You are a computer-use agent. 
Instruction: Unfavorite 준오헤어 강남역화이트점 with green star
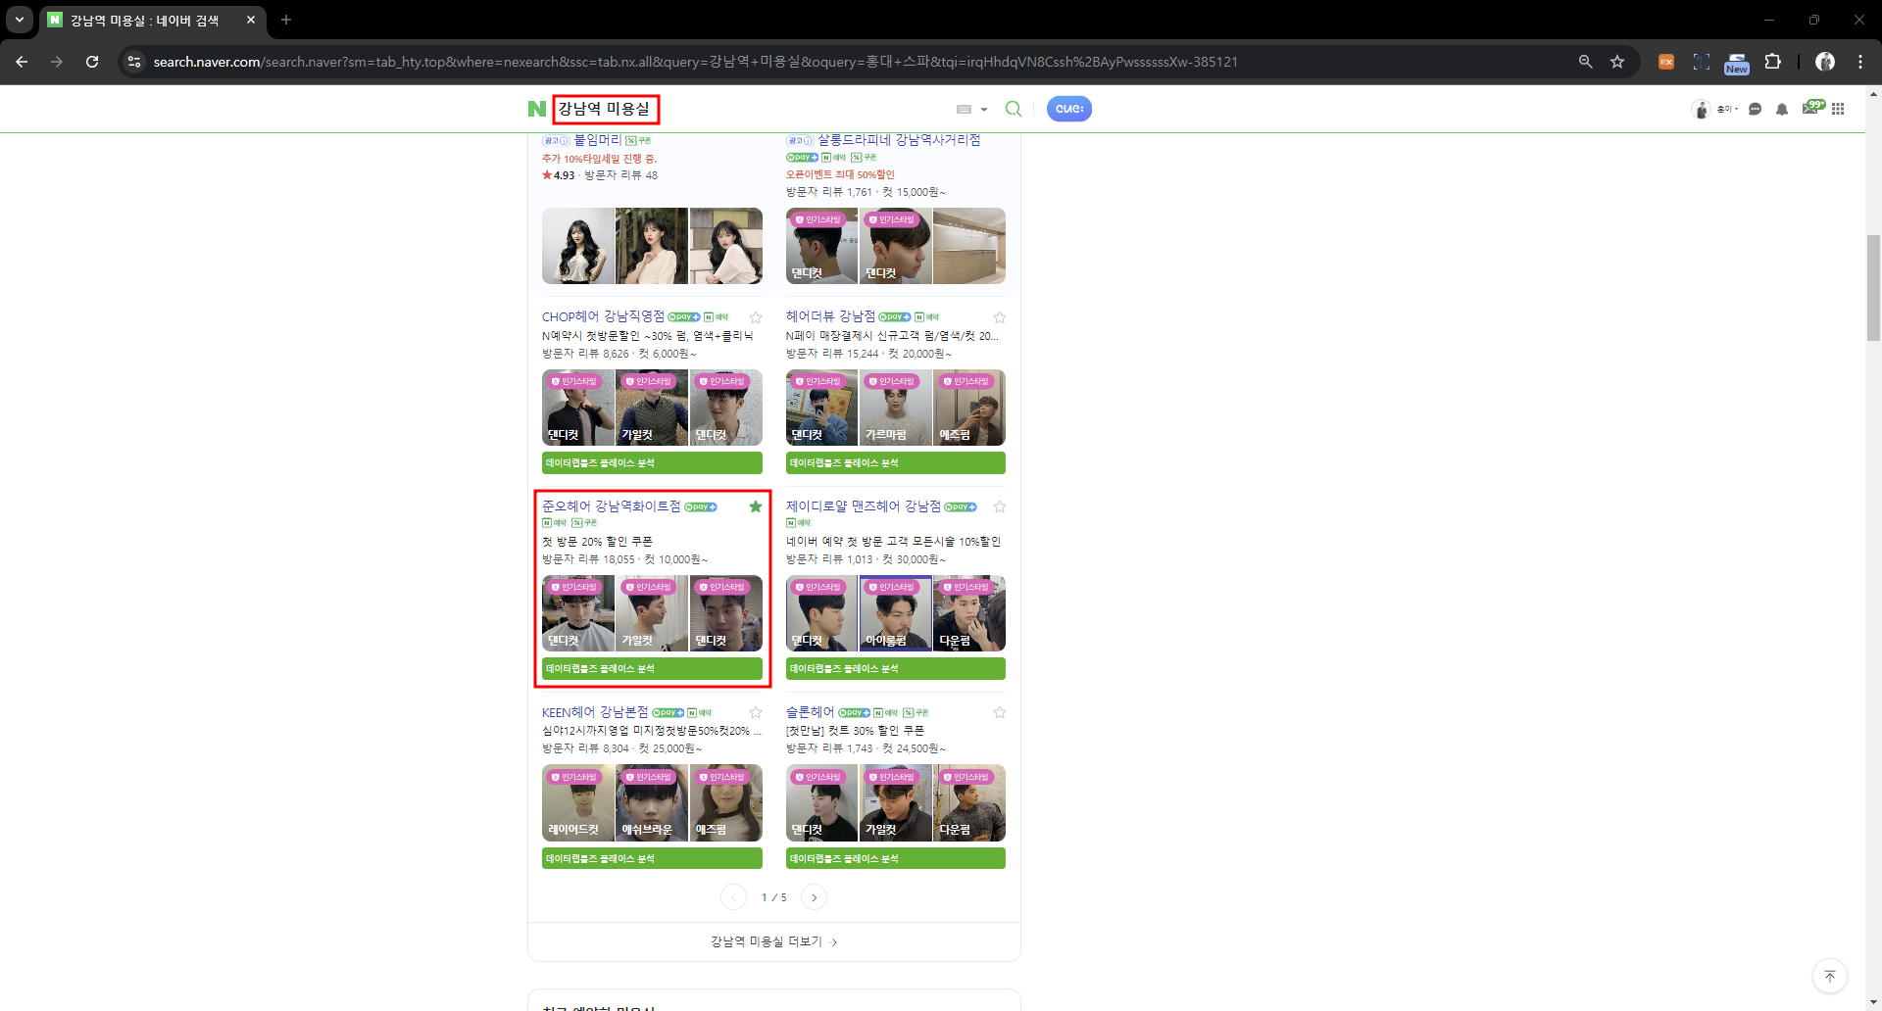756,506
